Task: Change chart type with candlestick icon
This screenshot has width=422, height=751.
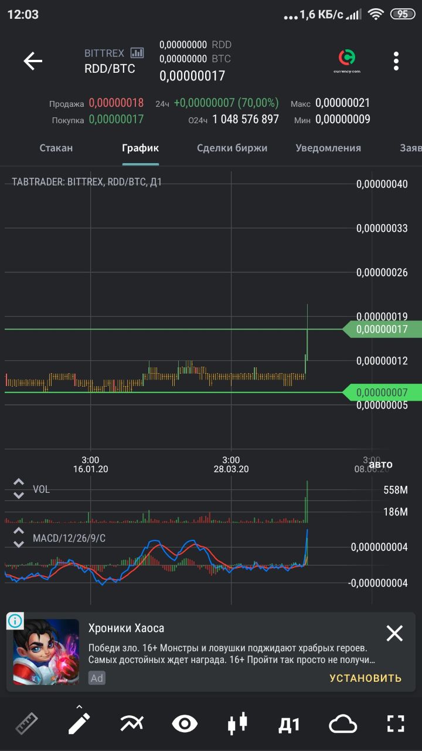Action: pos(237,723)
